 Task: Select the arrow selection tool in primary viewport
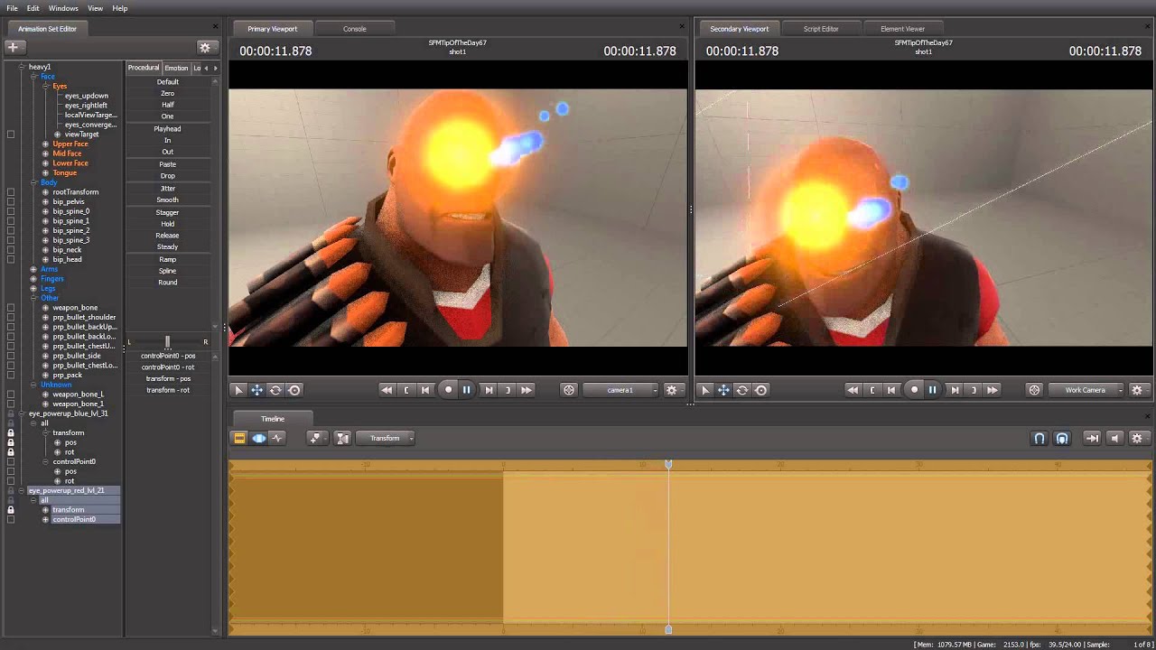[238, 390]
